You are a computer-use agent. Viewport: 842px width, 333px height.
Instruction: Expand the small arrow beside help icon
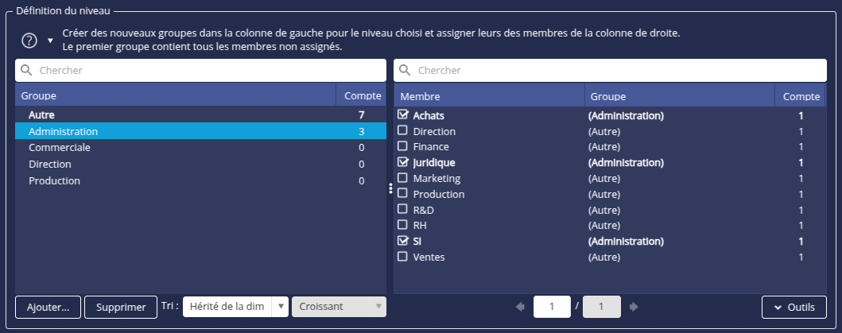50,40
